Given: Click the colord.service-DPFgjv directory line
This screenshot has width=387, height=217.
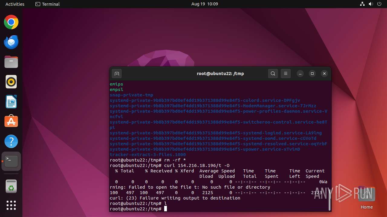Looking at the screenshot, I should (x=205, y=100).
